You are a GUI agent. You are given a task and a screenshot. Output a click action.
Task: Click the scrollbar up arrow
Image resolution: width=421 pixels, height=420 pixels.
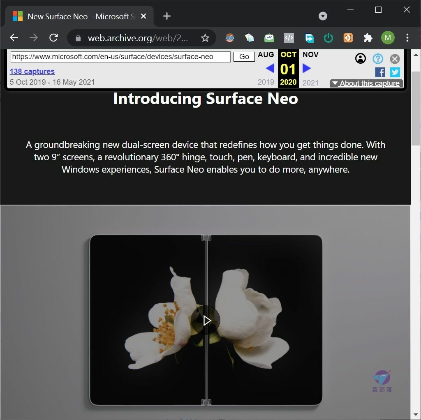416,55
